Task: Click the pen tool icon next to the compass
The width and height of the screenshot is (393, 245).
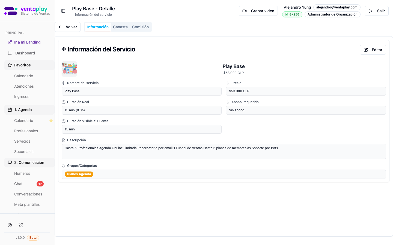Action: coord(21,225)
